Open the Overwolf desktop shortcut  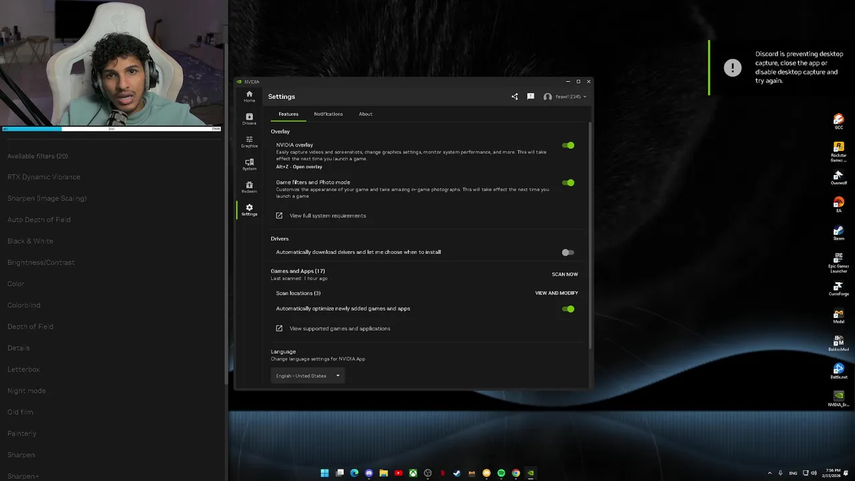838,177
